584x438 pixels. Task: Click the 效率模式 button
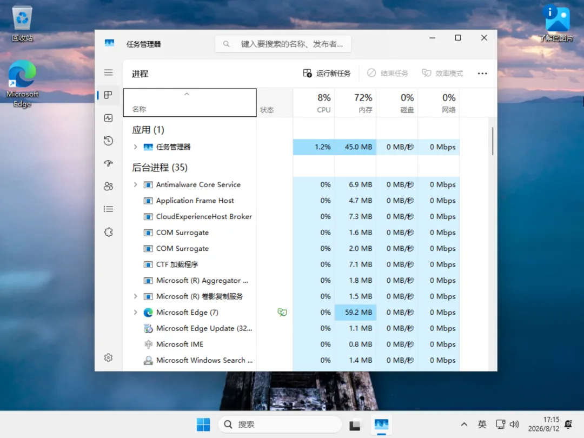pos(442,74)
